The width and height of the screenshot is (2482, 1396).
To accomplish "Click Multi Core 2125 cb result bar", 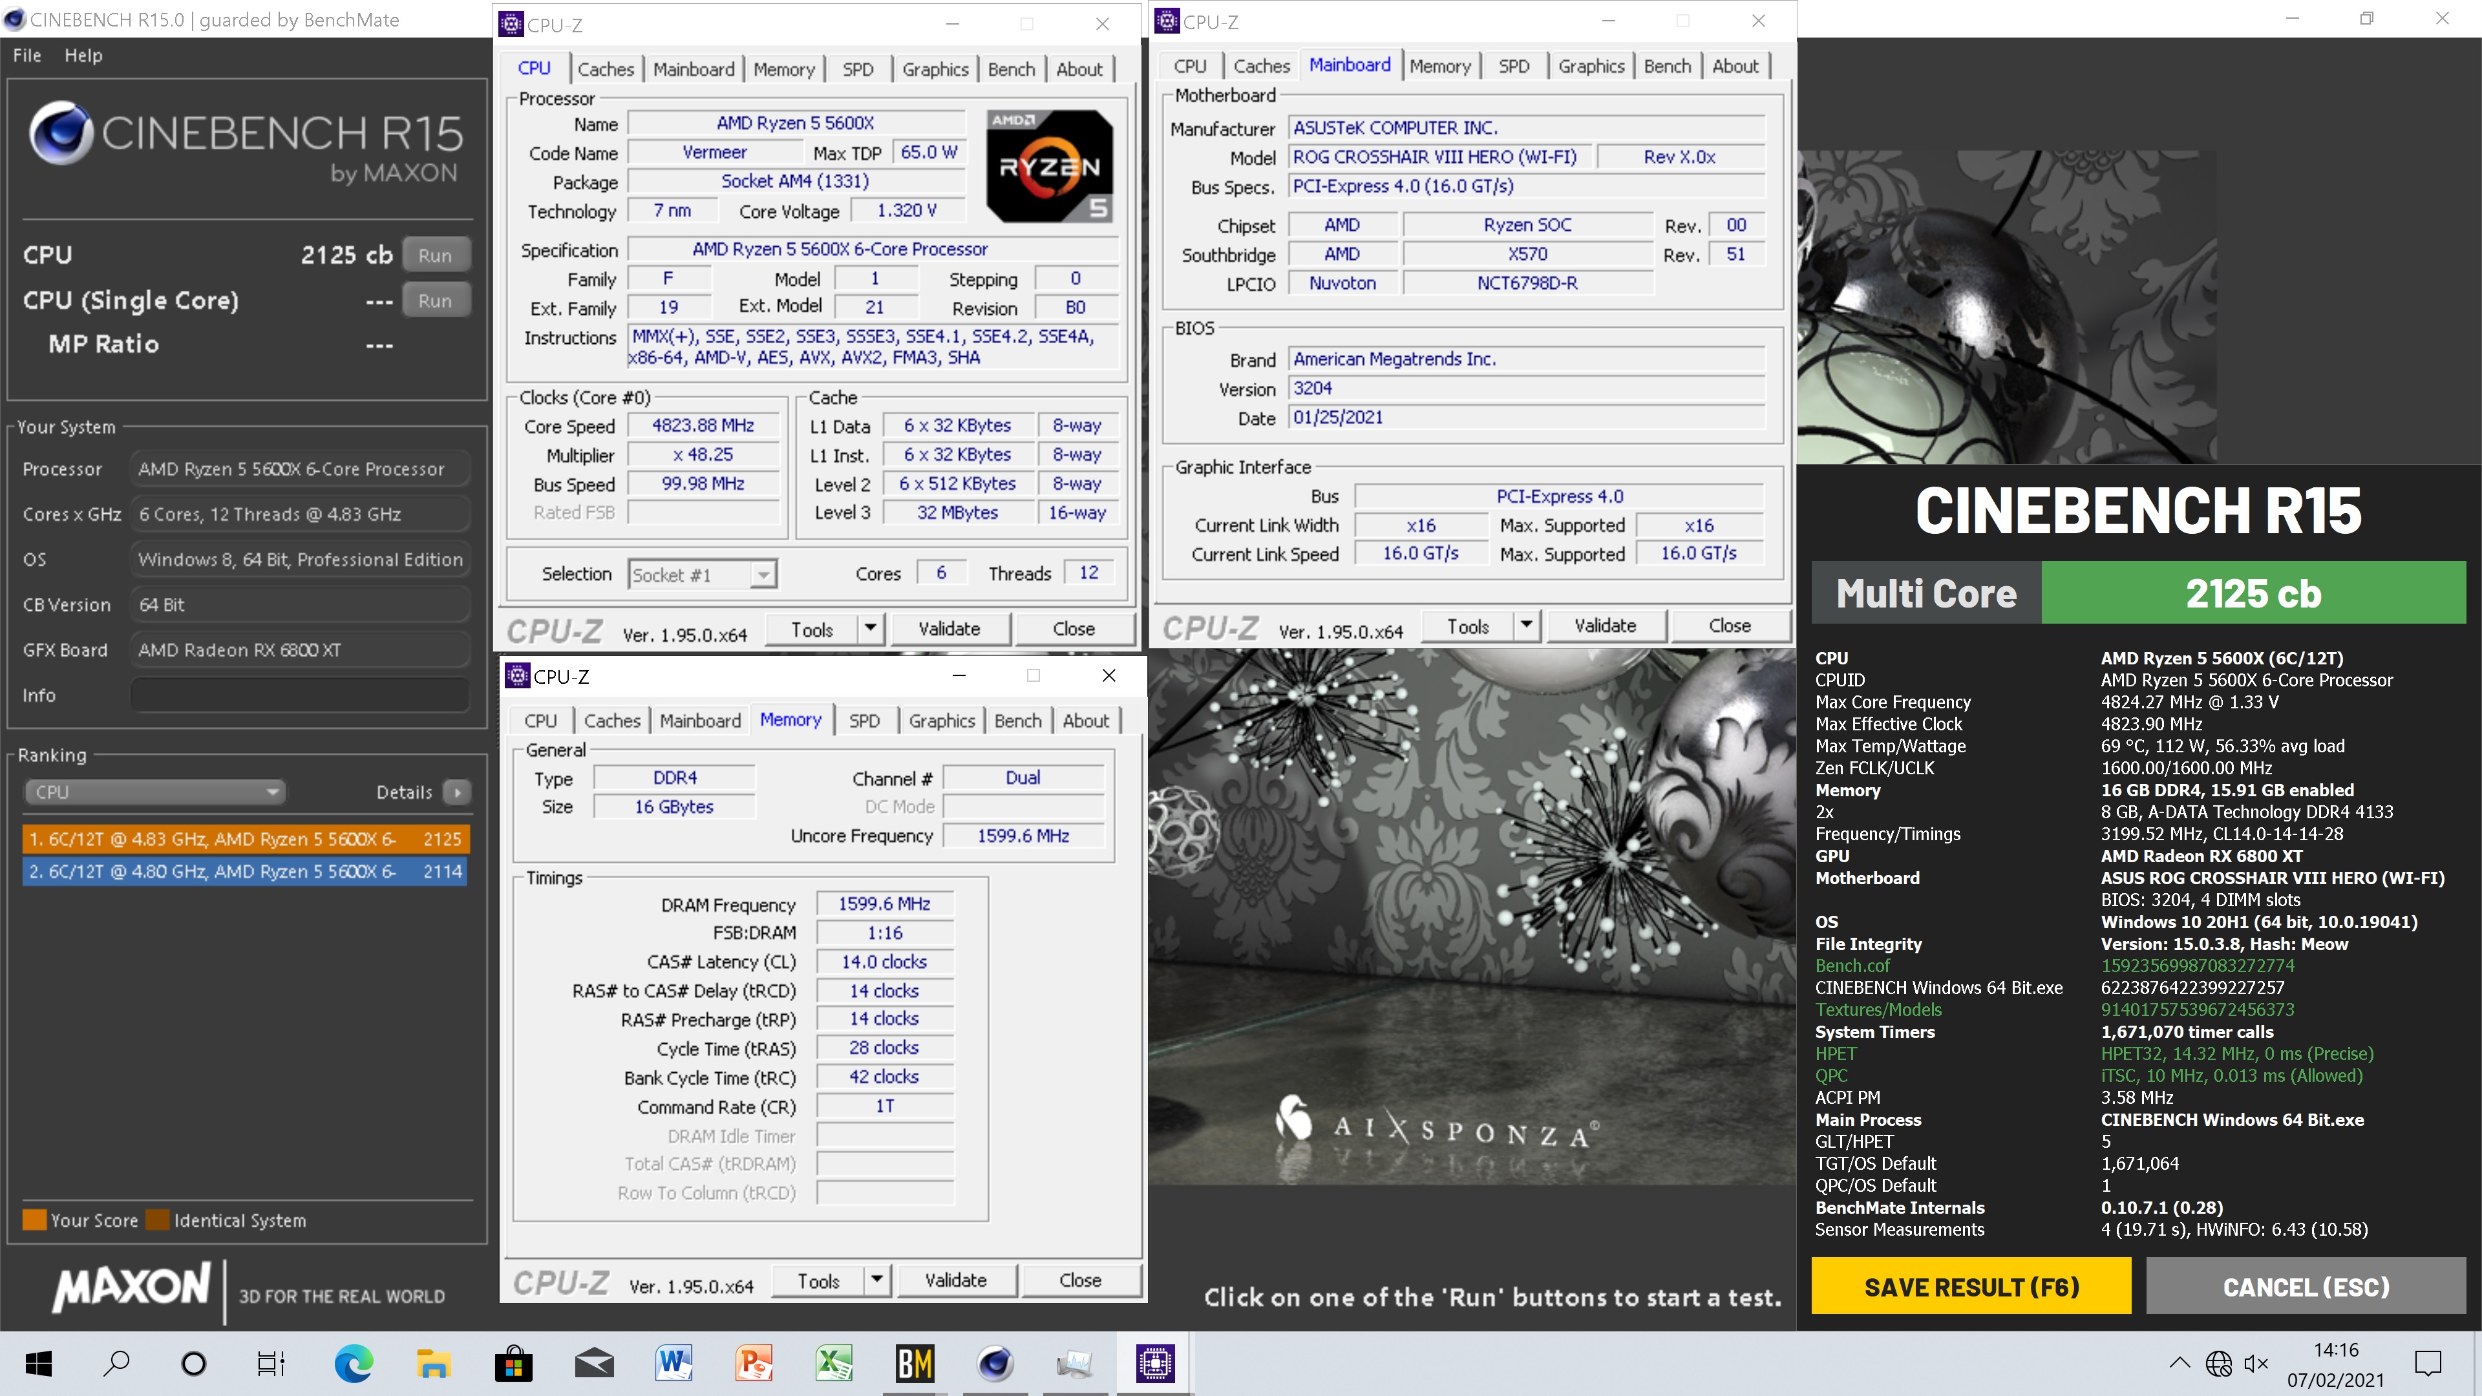I will (x=2138, y=593).
